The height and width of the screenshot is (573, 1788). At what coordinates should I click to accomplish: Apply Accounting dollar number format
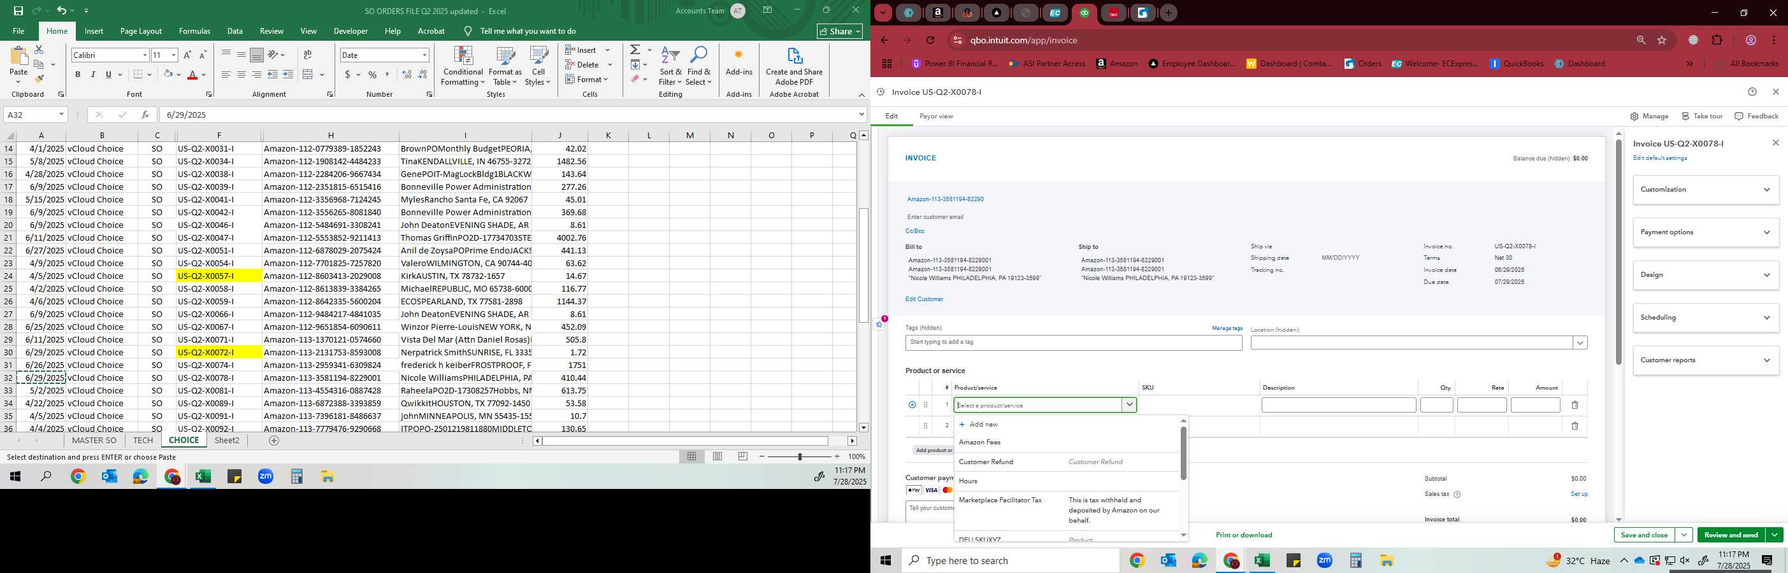[x=347, y=74]
